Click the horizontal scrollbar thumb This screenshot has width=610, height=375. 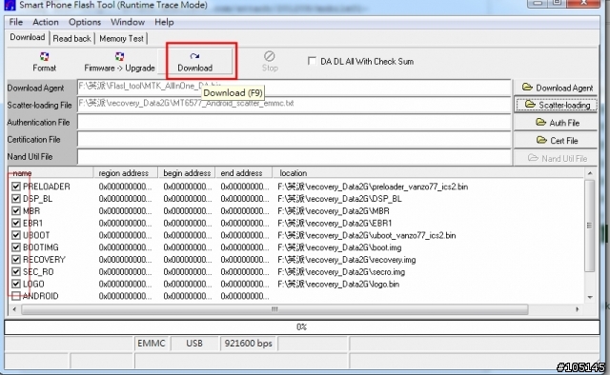coord(274,309)
